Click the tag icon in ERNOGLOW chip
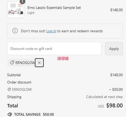Screen dimensions: 126x117 12,63
